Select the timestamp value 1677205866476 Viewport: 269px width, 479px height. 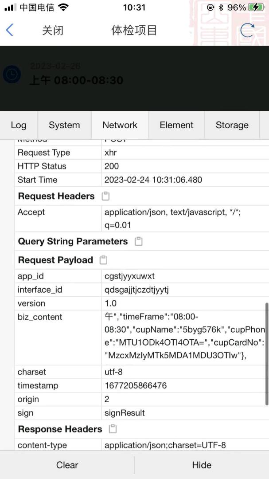tap(136, 385)
